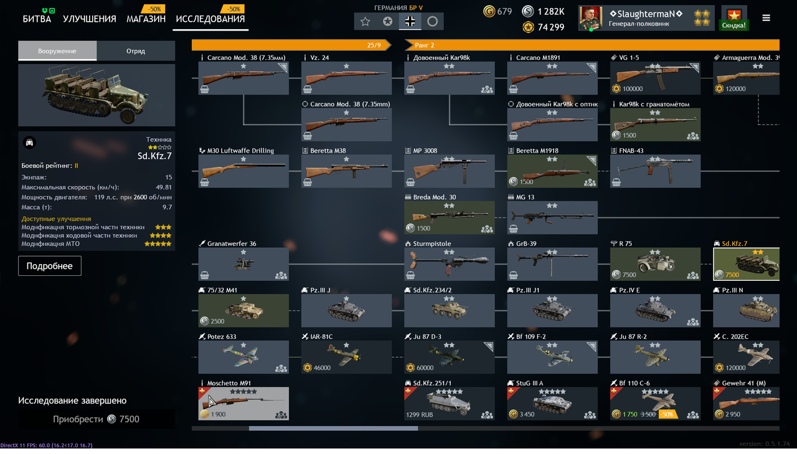Click the Скидка! discount flag icon

[x=734, y=18]
